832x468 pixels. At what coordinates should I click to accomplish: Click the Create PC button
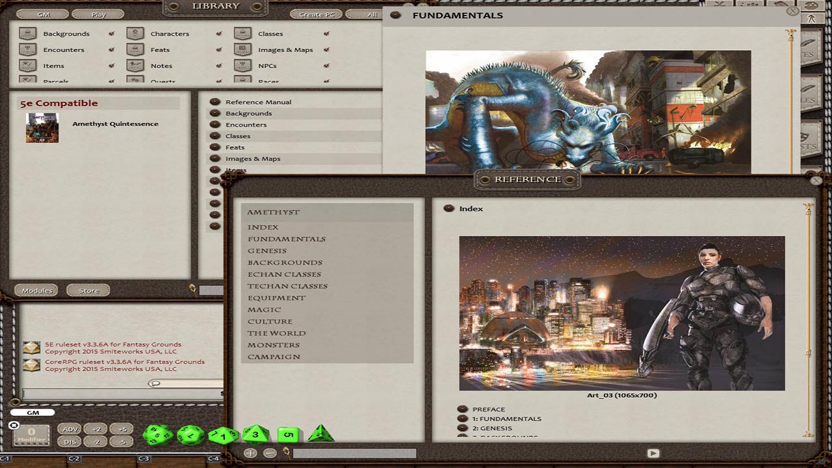pyautogui.click(x=317, y=13)
